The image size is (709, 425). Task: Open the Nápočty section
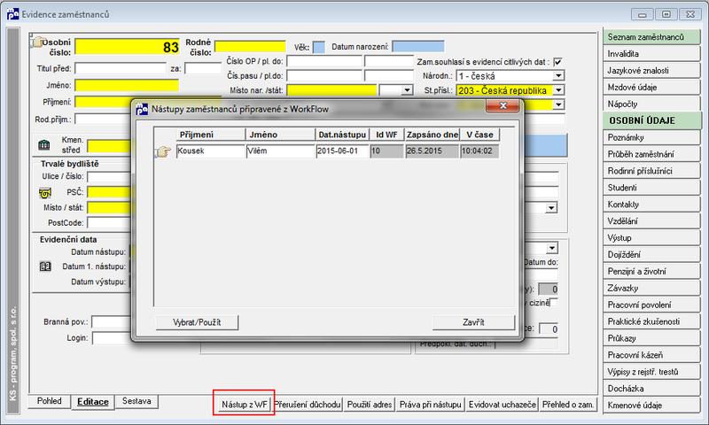pyautogui.click(x=651, y=104)
